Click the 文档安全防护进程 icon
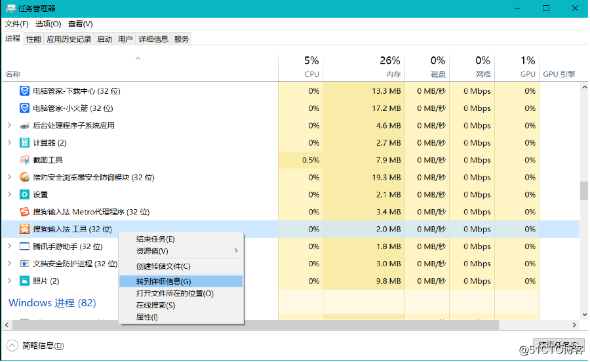 coord(24,264)
